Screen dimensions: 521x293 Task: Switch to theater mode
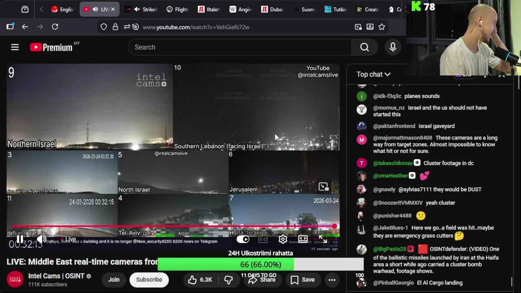[x=303, y=239]
